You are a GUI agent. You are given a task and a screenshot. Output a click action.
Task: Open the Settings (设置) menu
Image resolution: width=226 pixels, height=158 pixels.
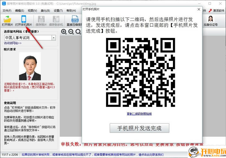coord(58,11)
